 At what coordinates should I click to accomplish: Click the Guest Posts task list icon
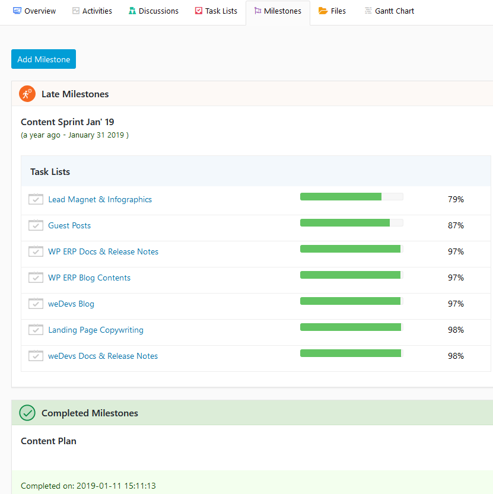[x=36, y=225]
